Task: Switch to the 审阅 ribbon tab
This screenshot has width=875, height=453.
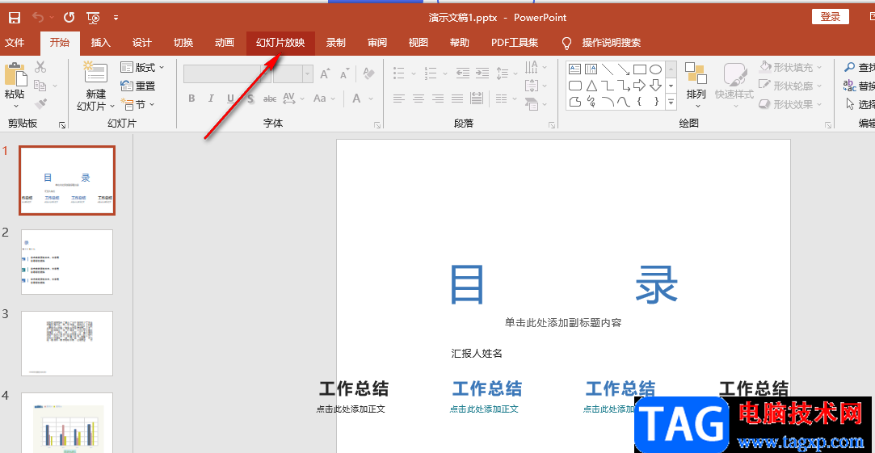Action: [x=377, y=43]
